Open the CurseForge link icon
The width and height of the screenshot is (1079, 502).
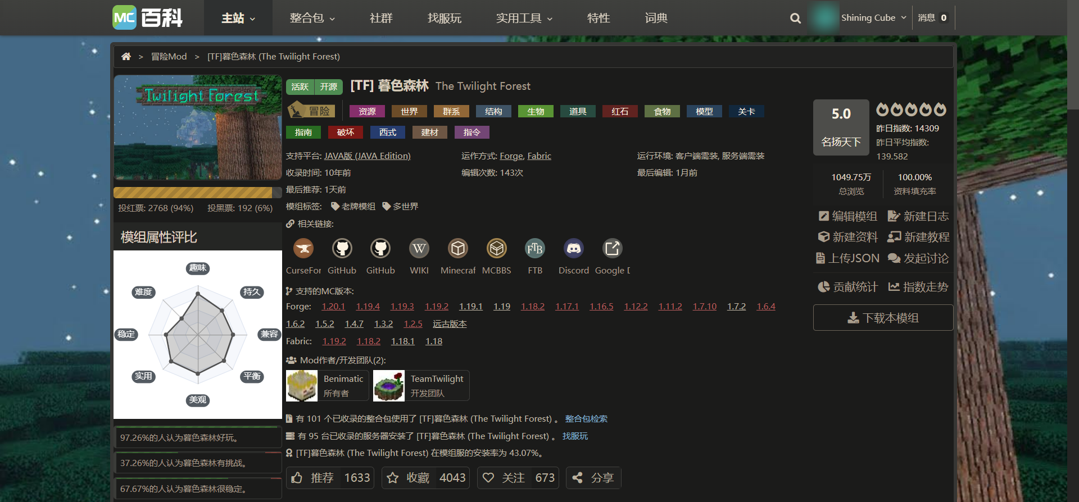(303, 248)
